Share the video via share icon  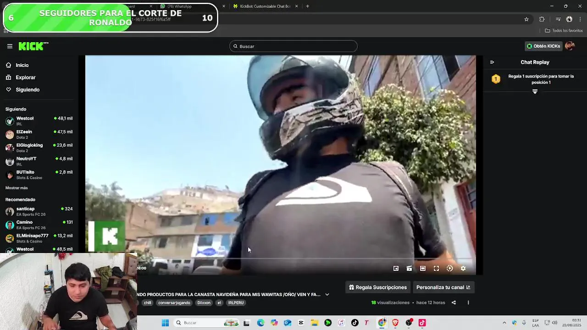pyautogui.click(x=454, y=302)
